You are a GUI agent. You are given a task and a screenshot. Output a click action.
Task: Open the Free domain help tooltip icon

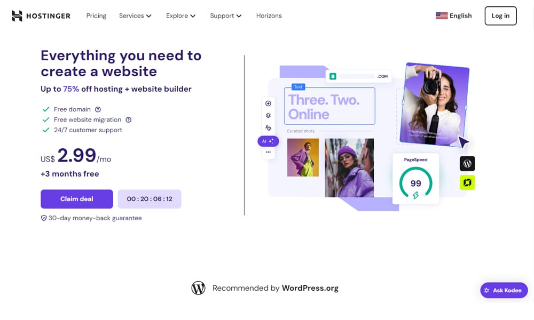pyautogui.click(x=98, y=109)
